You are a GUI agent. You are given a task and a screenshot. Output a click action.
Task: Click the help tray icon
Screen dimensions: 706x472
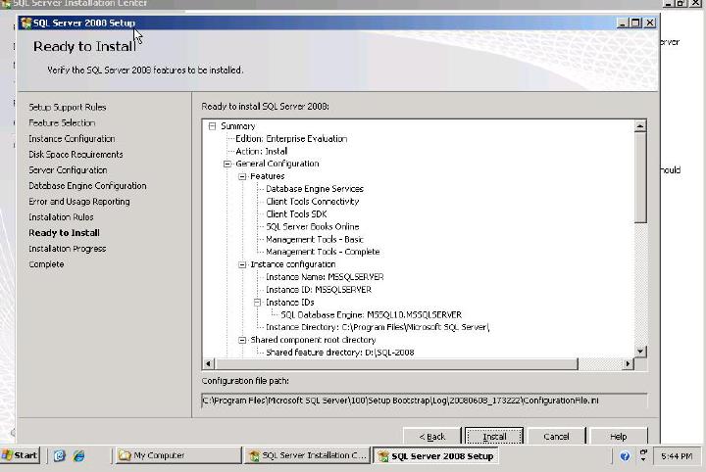(625, 456)
